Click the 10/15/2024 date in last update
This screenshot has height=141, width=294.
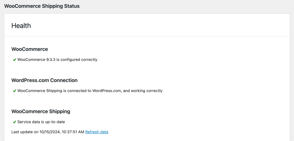pos(48,132)
